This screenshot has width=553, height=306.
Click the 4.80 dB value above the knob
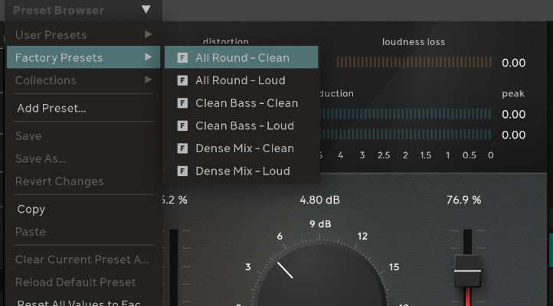click(319, 200)
